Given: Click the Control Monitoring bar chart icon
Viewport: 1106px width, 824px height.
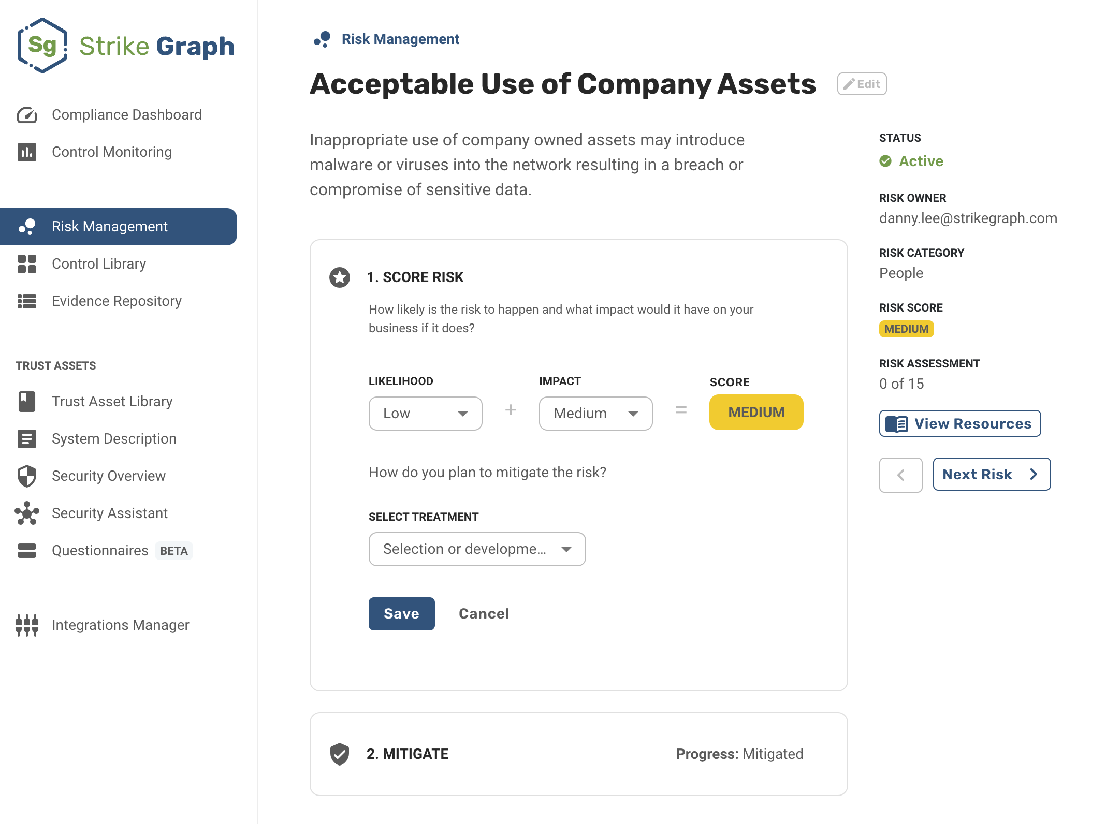Looking at the screenshot, I should [x=28, y=152].
